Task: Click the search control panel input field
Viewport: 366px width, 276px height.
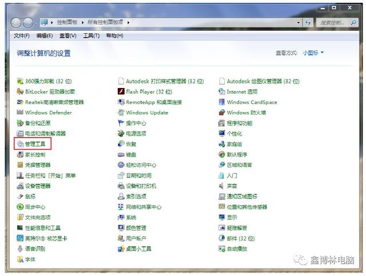Action: point(333,23)
